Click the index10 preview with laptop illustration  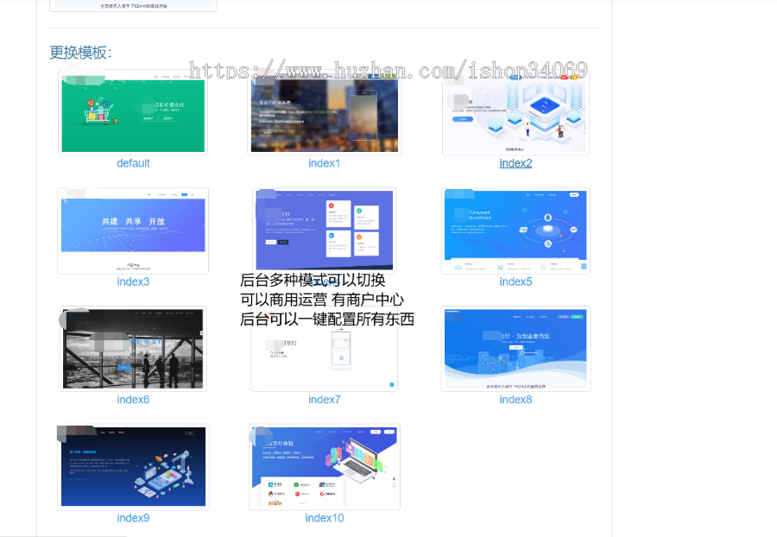pos(324,466)
